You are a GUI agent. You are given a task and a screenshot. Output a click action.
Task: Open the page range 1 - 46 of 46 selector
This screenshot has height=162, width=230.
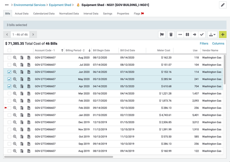pyautogui.click(x=20, y=35)
